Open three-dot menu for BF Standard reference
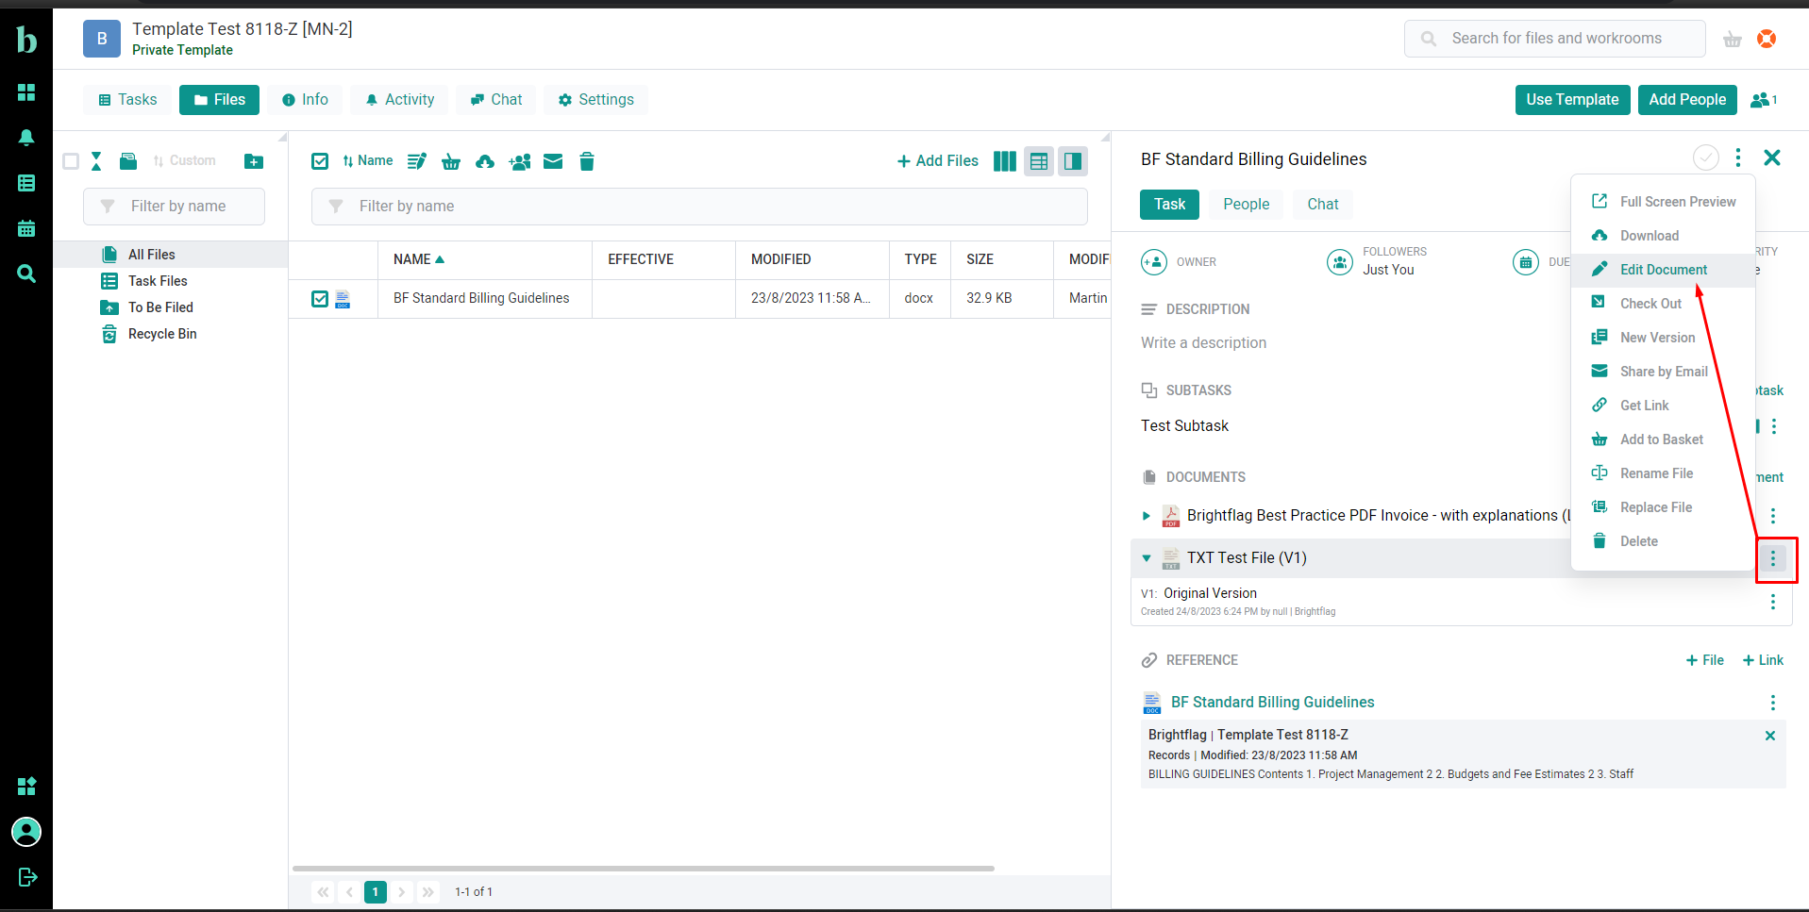Screen dimensions: 1809x912 [x=1773, y=703]
